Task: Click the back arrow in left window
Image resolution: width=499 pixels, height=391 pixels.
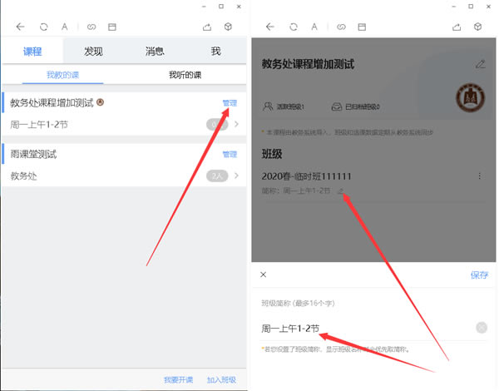Action: 20,27
